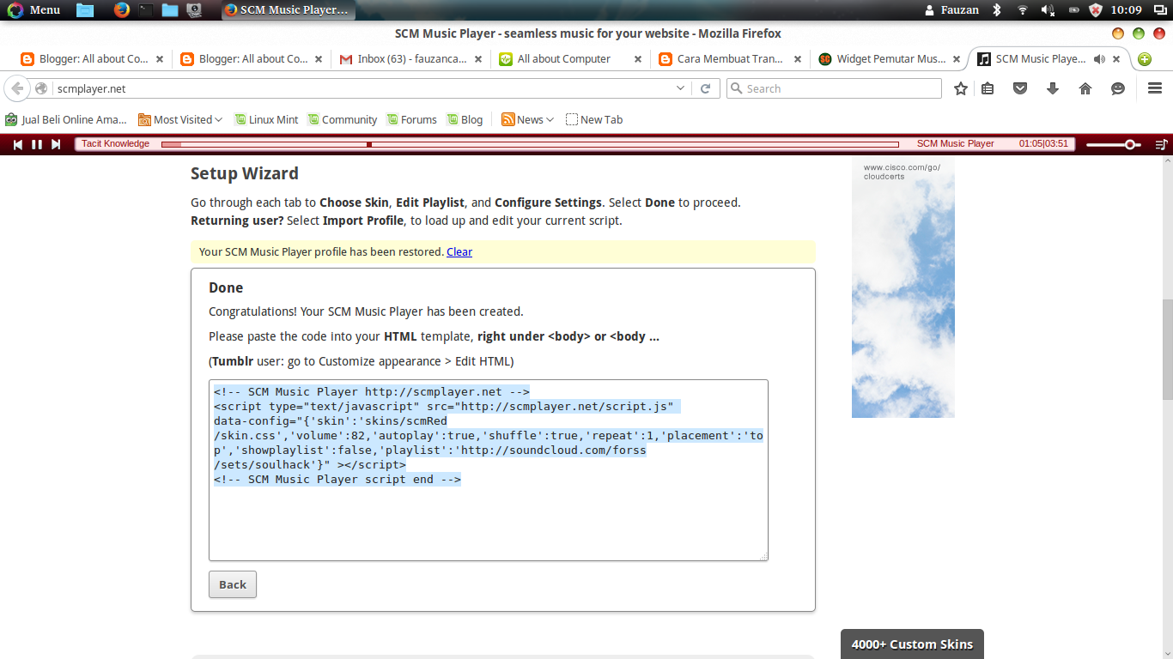This screenshot has height=659, width=1173.
Task: Click the Clear link in the restored-profile notice
Action: (x=459, y=251)
